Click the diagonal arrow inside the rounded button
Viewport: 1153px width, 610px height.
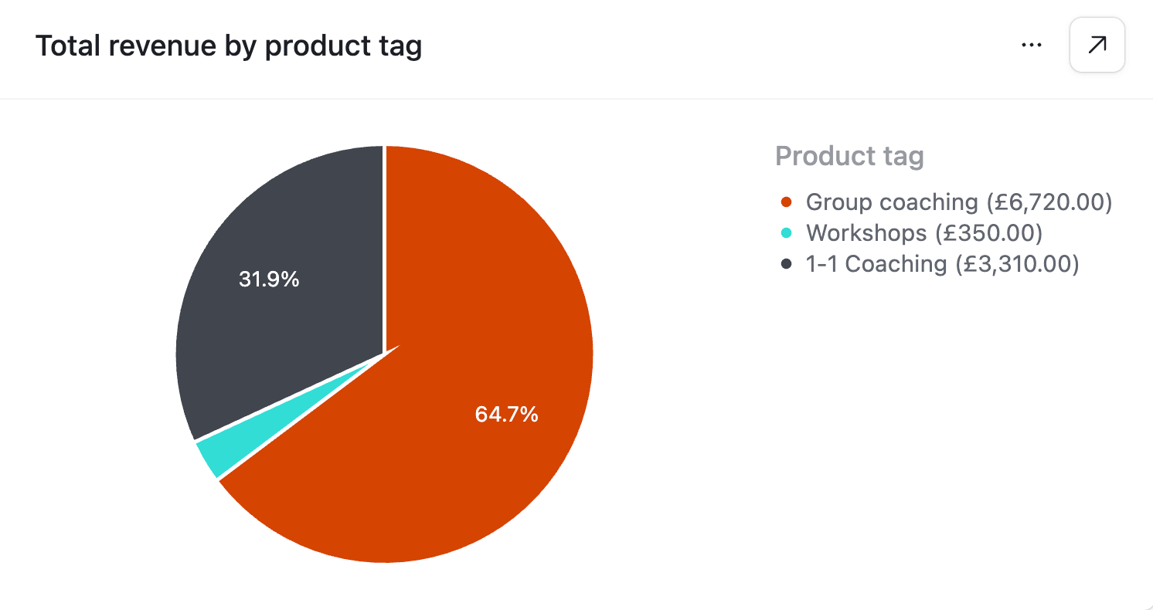[x=1097, y=45]
